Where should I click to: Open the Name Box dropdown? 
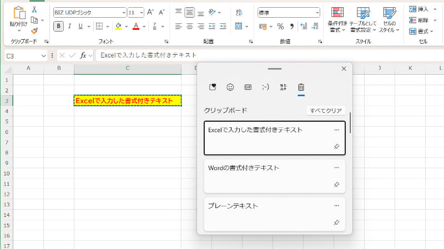[43, 56]
